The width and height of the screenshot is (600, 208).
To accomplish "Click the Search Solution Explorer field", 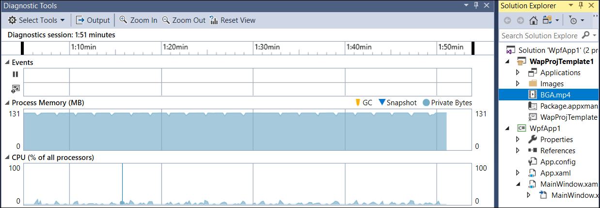I will 539,35.
